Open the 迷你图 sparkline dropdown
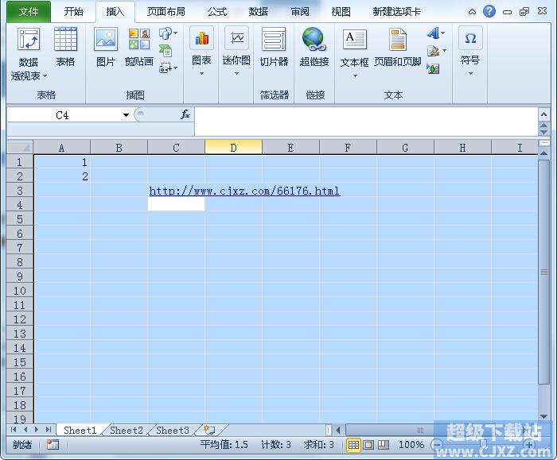 point(236,74)
